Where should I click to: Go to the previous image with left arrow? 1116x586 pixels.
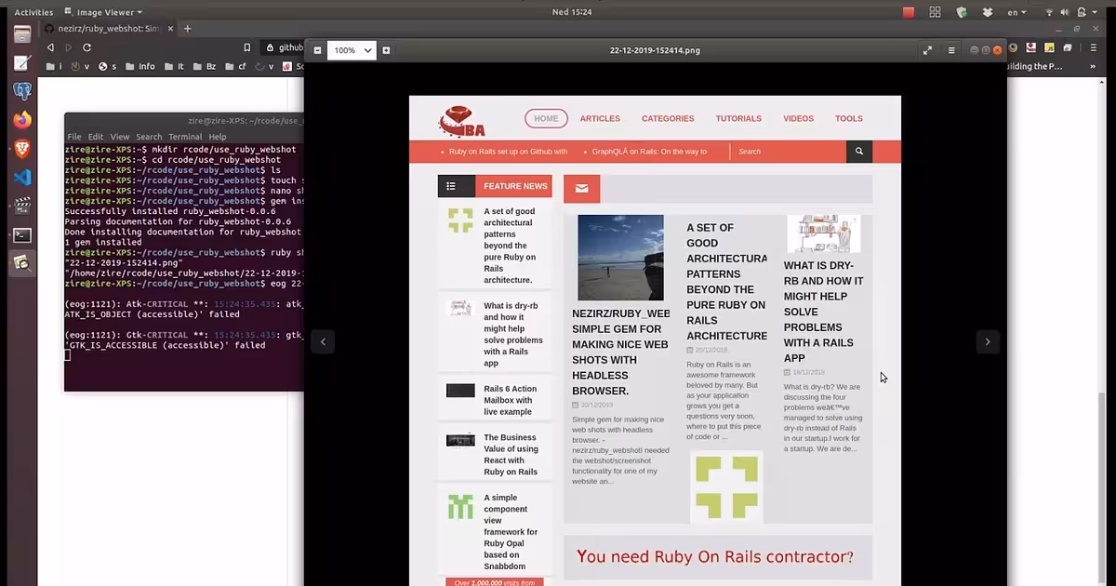pyautogui.click(x=323, y=341)
